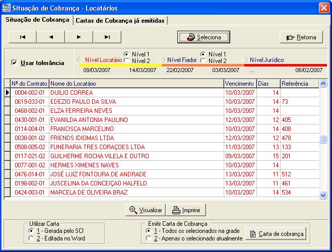332x252 pixels.
Task: Switch to Cartas de Cobrança já emitidas tab
Action: [x=120, y=20]
